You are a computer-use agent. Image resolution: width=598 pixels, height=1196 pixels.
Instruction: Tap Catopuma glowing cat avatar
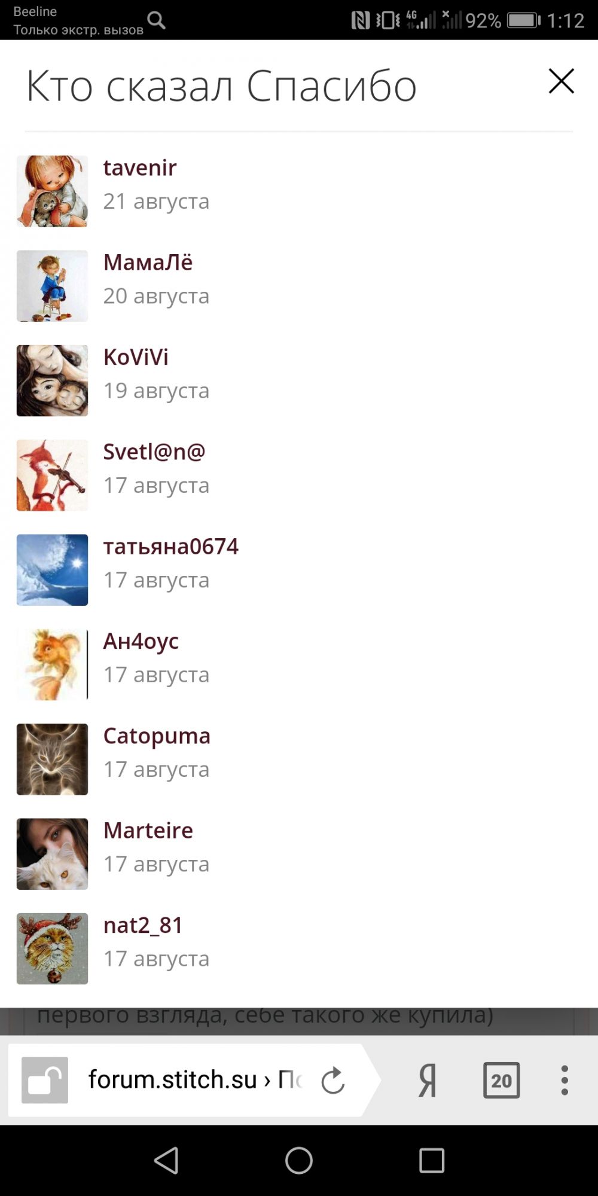coord(52,759)
